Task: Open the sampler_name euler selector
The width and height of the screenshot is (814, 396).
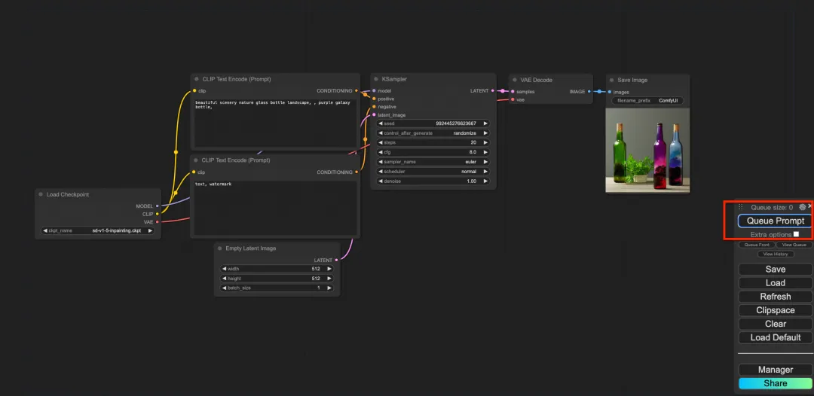Action: click(433, 162)
